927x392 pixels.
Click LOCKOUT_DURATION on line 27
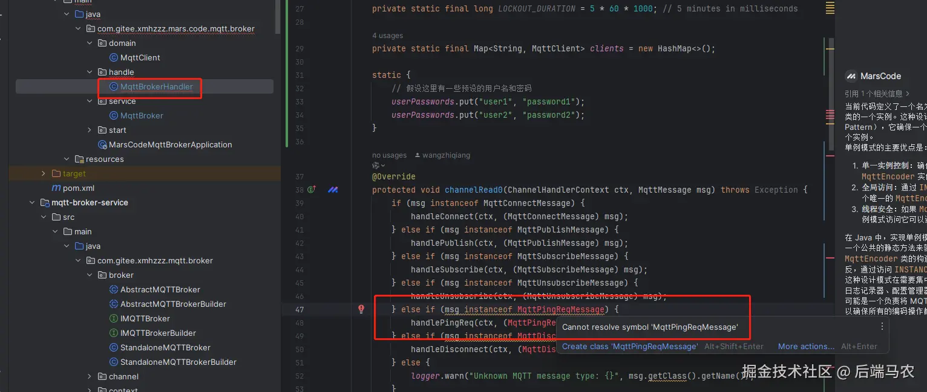coord(537,8)
